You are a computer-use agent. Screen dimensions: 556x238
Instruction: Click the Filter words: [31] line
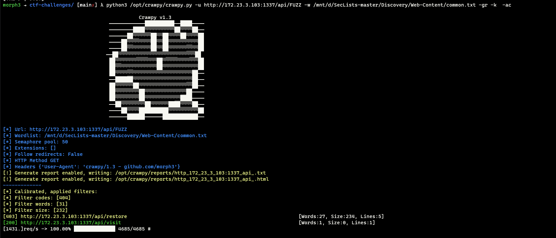[x=35, y=204]
